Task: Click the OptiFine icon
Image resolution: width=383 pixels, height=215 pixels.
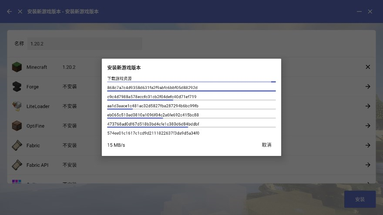Action: [x=17, y=126]
